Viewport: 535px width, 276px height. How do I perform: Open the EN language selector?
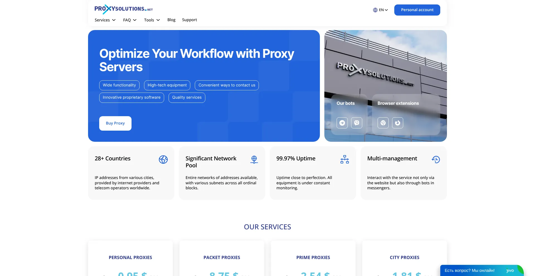[380, 10]
